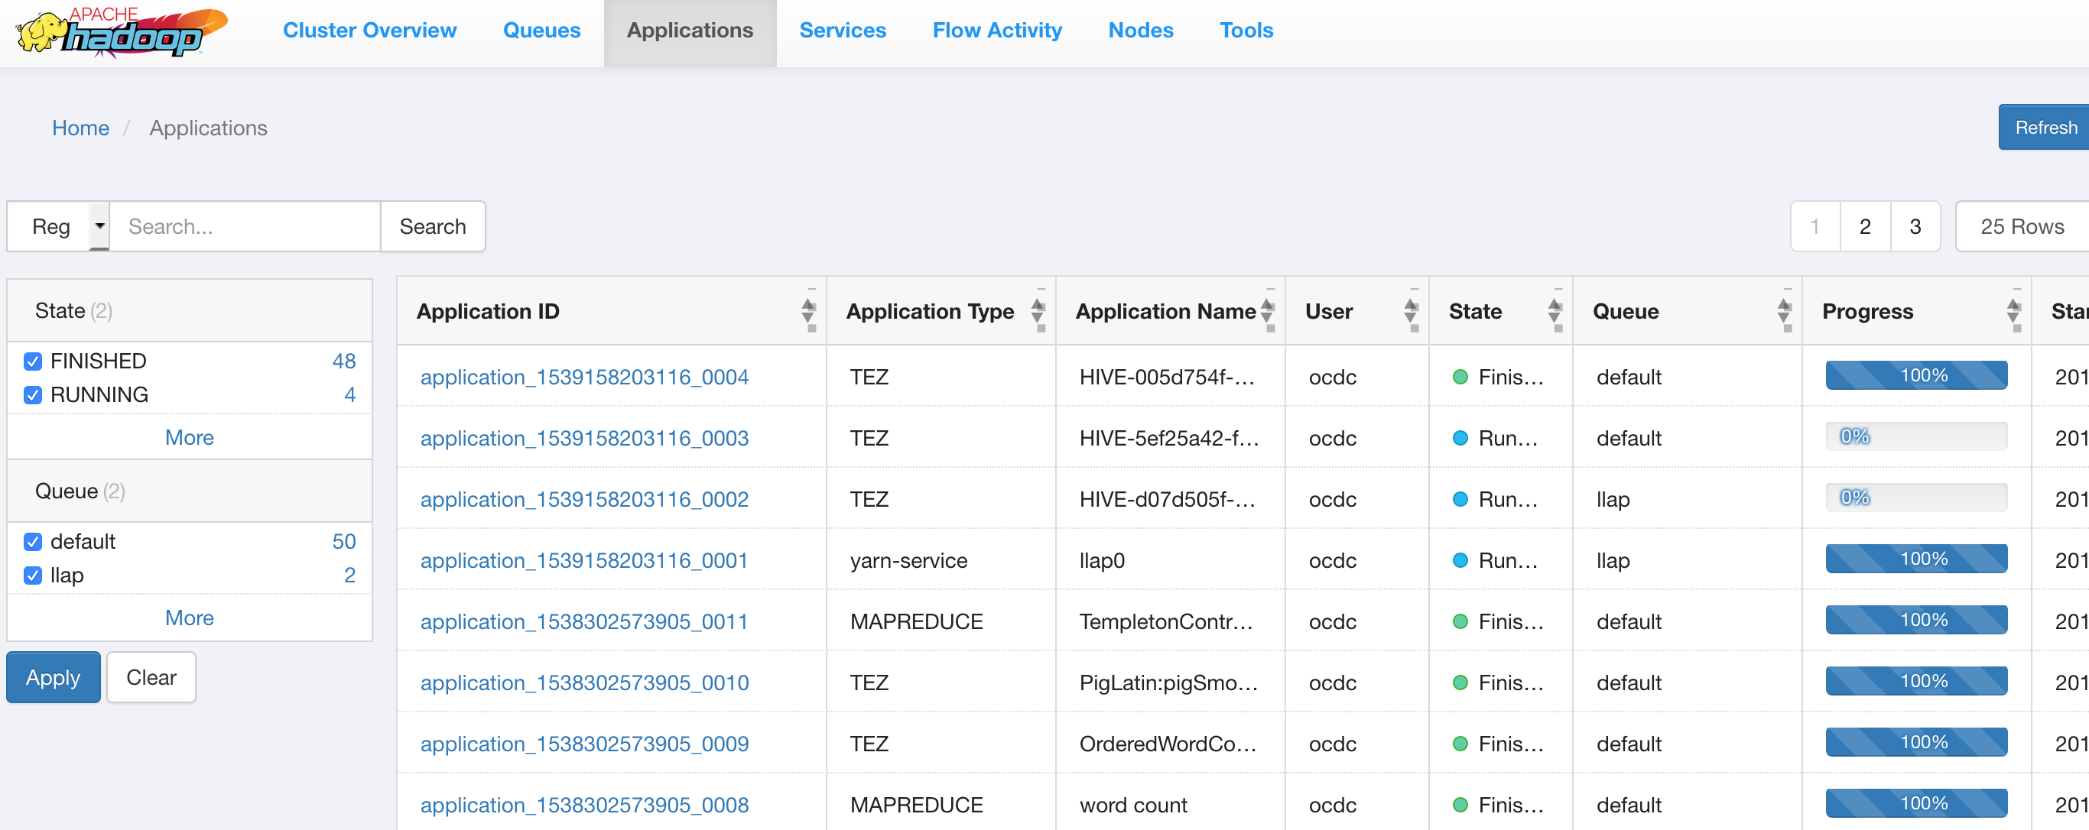Open Cluster Overview tab
Viewport: 2089px width, 830px height.
click(370, 31)
